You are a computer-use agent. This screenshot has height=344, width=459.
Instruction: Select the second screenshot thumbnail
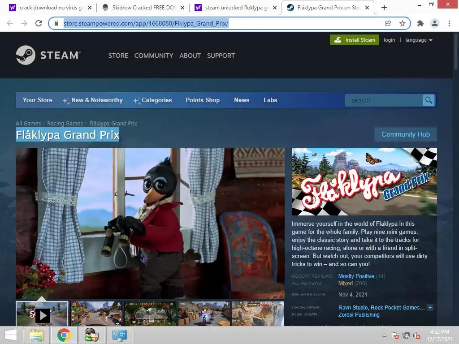click(96, 314)
